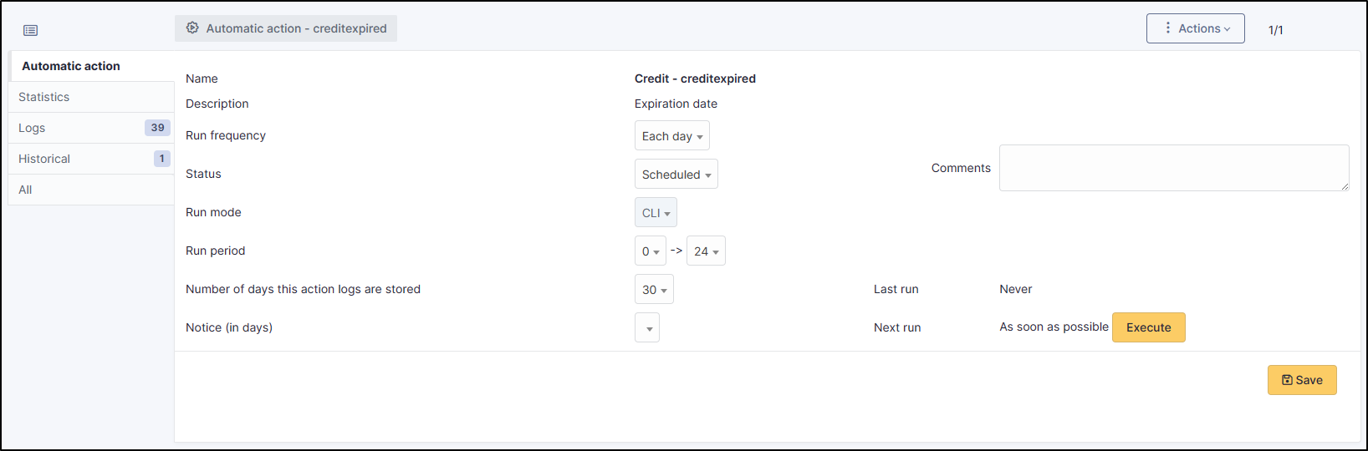Click the three-dot icon in Actions button
The image size is (1368, 451).
(1168, 28)
